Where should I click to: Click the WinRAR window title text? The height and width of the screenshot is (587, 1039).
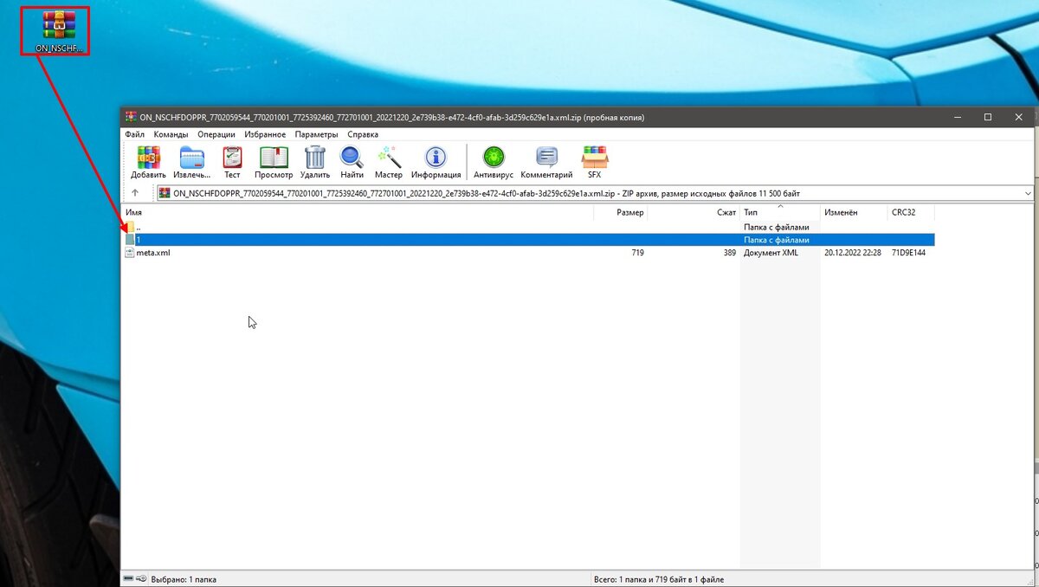pos(391,118)
